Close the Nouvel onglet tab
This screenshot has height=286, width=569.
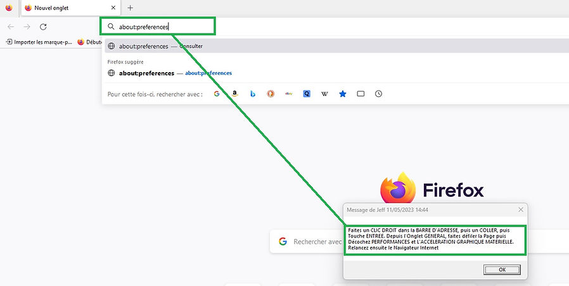(113, 8)
